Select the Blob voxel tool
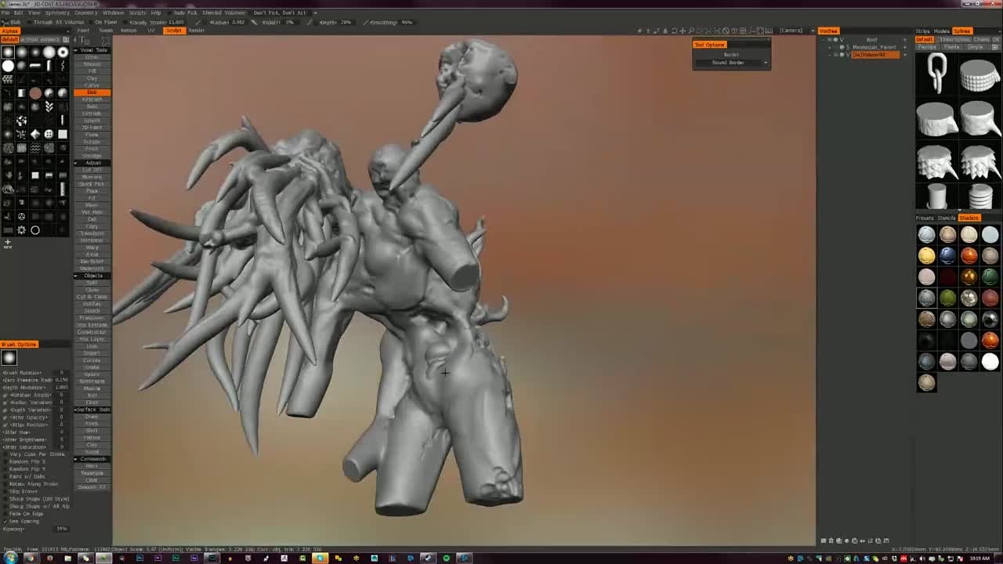The width and height of the screenshot is (1003, 564). tap(92, 92)
